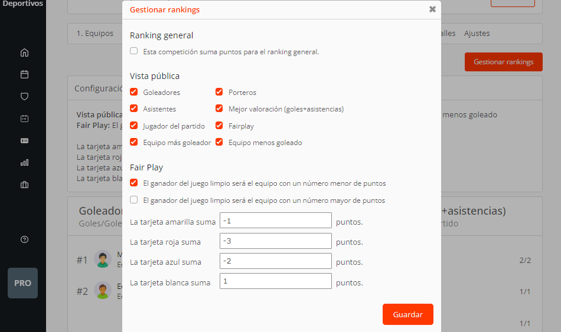Close the Gestionar rankings dialog

click(x=432, y=9)
